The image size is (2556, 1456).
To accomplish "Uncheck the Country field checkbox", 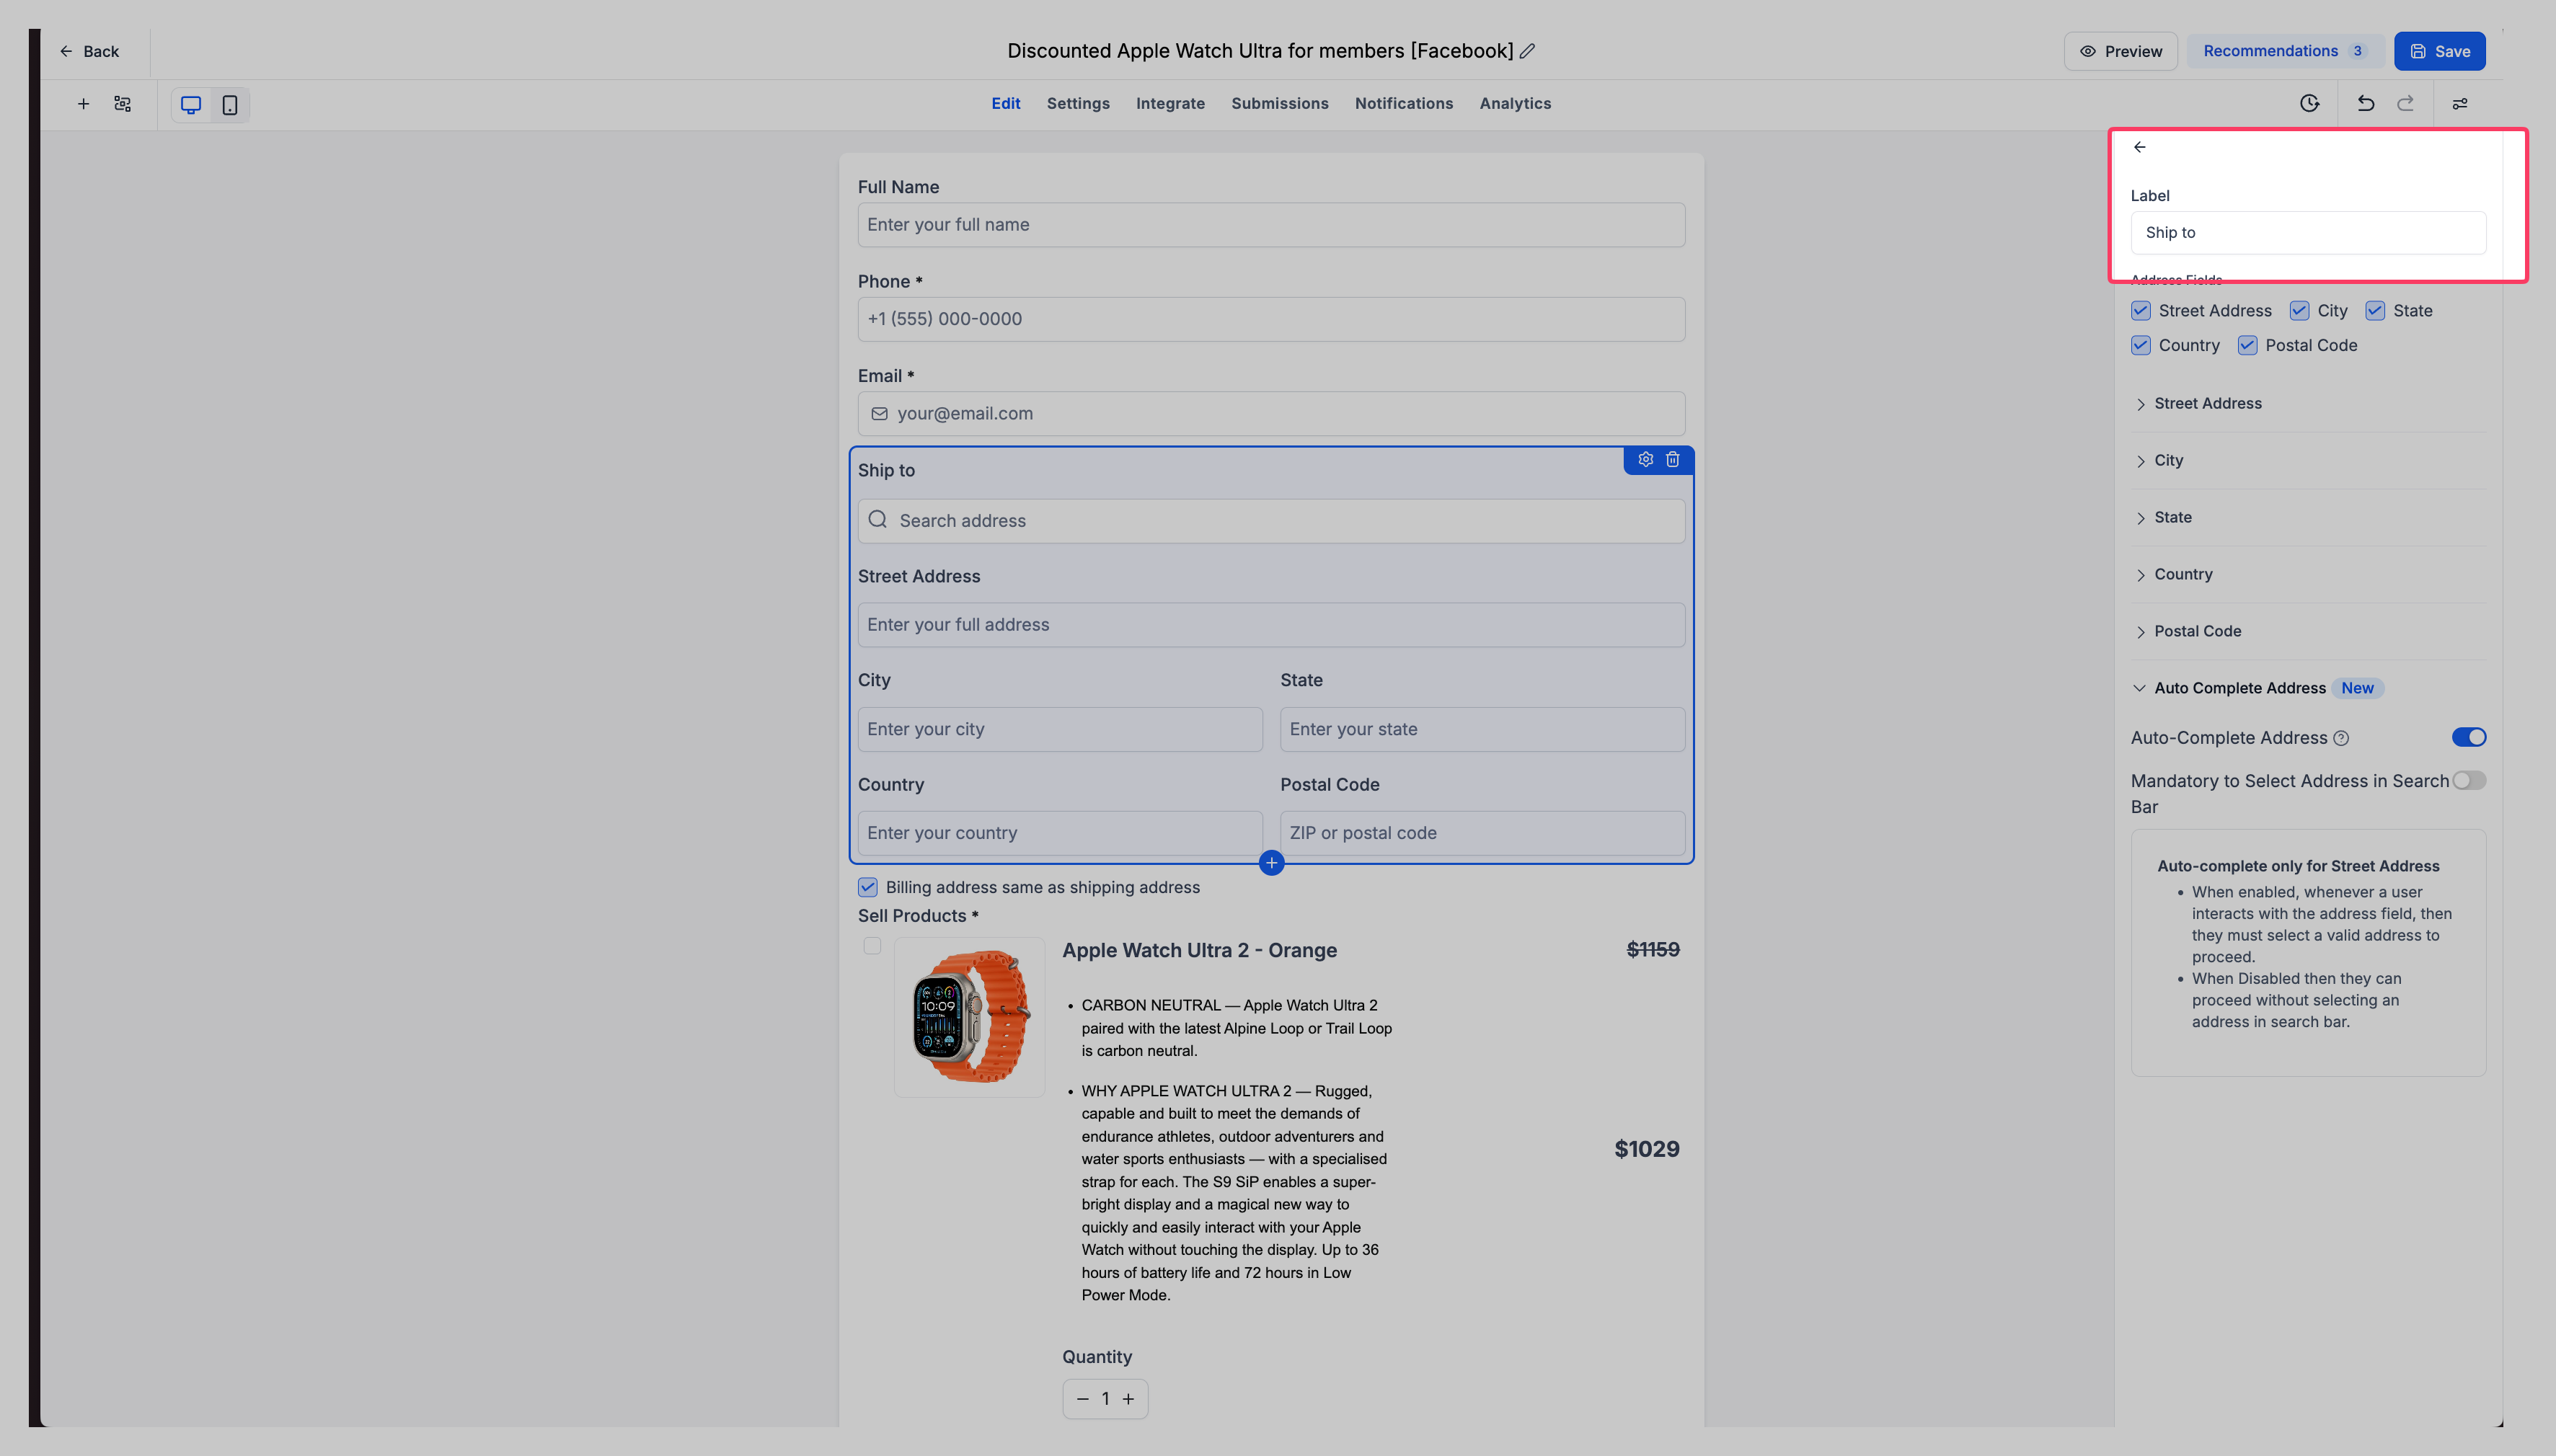I will click(x=2141, y=346).
